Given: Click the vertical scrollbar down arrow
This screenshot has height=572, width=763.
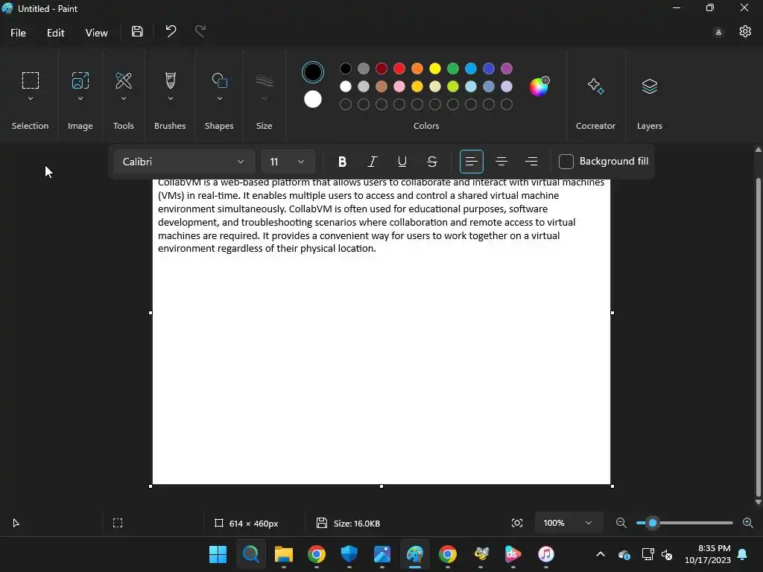Looking at the screenshot, I should point(758,502).
